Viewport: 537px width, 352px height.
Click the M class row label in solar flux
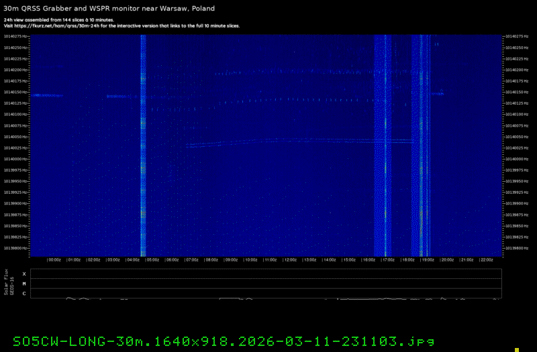pyautogui.click(x=24, y=284)
